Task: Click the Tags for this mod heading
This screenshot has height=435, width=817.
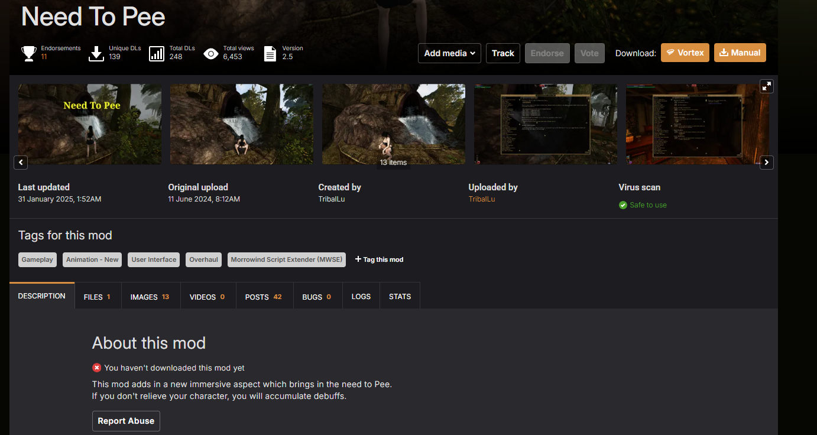Action: click(65, 235)
